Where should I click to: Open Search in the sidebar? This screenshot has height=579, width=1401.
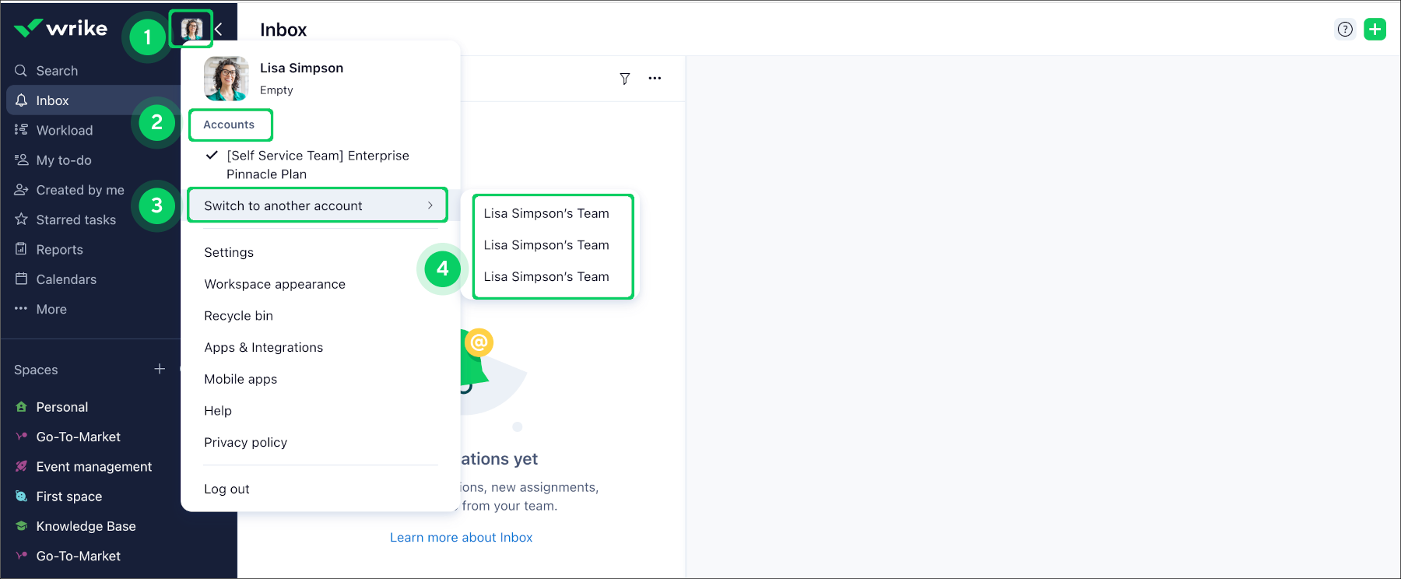pyautogui.click(x=57, y=71)
